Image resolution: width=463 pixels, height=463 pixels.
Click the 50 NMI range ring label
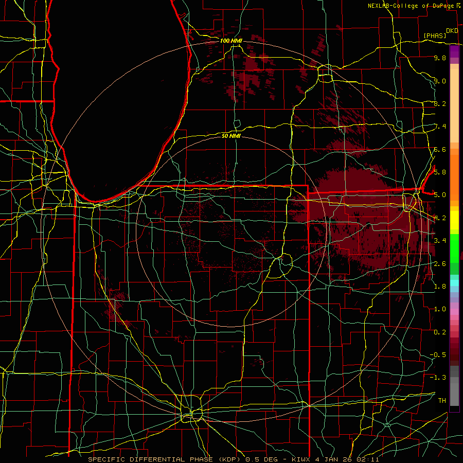231,136
